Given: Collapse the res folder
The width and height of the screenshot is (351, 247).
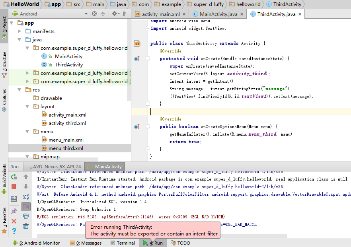Looking at the screenshot, I should (19, 90).
